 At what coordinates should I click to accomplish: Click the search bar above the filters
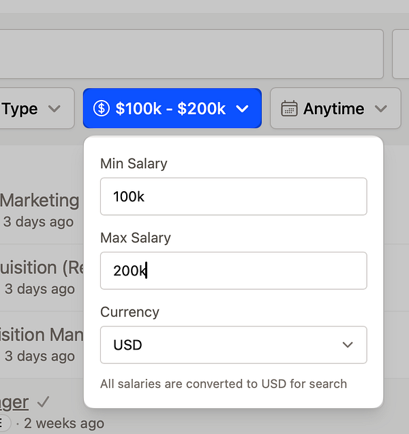(192, 54)
